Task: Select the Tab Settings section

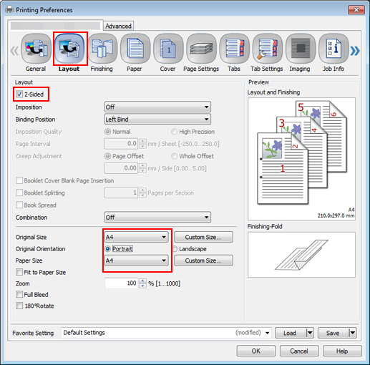Action: 268,49
